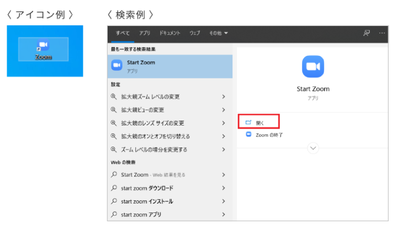Open the その他 dropdown
The width and height of the screenshot is (403, 234).
(x=218, y=33)
